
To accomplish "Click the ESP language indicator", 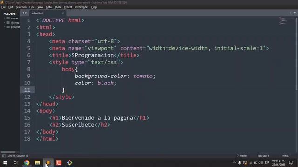I will (267, 163).
